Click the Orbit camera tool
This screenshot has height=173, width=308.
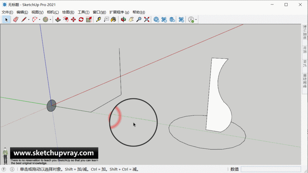coord(123,20)
